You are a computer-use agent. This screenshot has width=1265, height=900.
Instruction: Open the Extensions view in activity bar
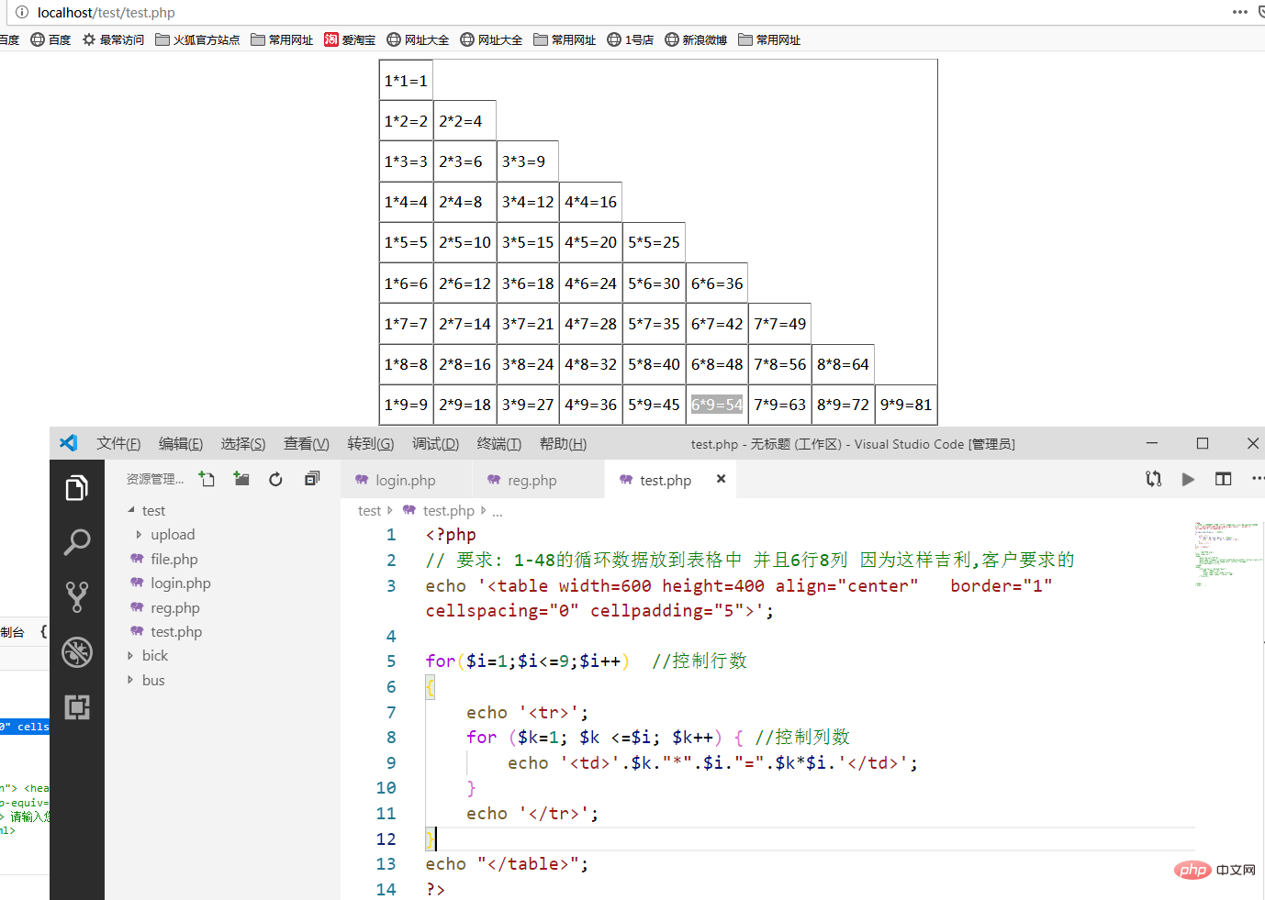coord(77,707)
